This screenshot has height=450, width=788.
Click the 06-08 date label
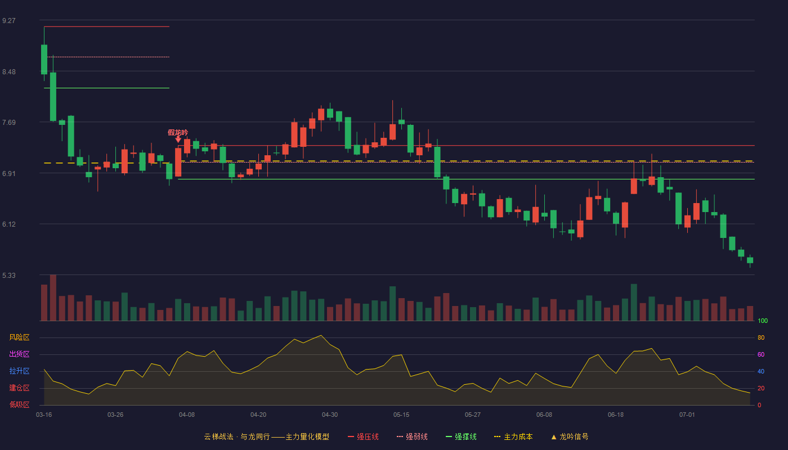click(544, 415)
